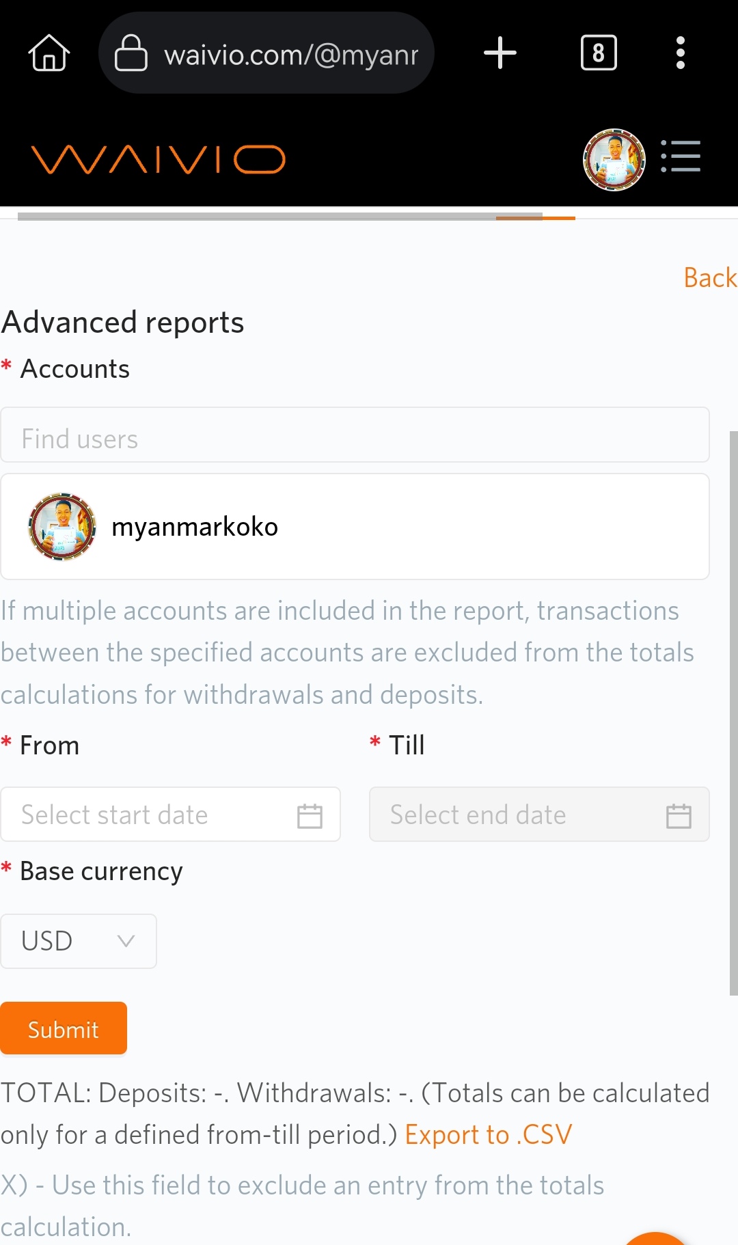Tap the lock icon in the address bar
The height and width of the screenshot is (1245, 738).
(131, 53)
